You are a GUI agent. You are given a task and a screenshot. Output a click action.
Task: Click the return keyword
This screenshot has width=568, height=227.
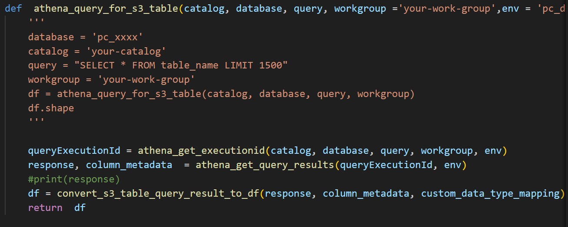[x=45, y=208]
